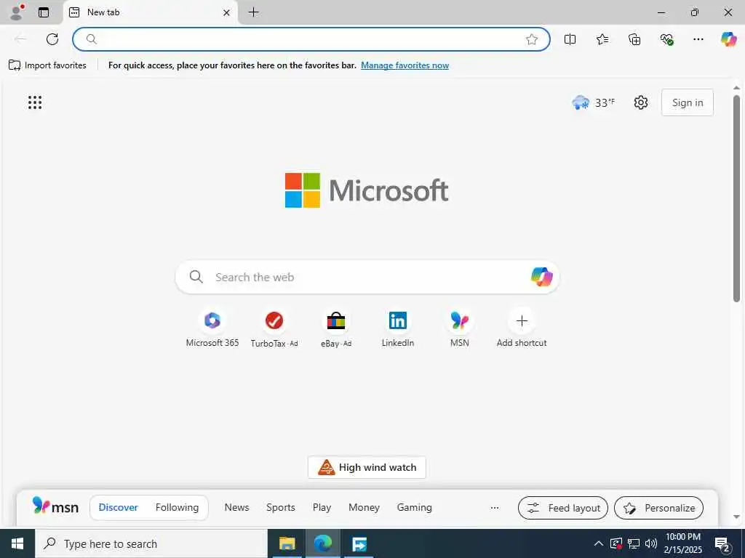Open the Gaming tab
This screenshot has width=745, height=558.
pyautogui.click(x=414, y=507)
